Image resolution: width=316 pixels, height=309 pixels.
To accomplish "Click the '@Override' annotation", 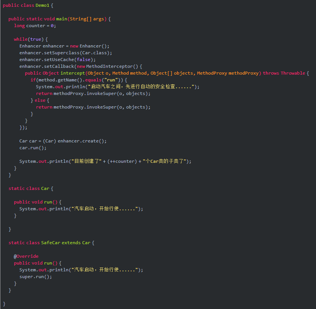I will tap(26, 256).
